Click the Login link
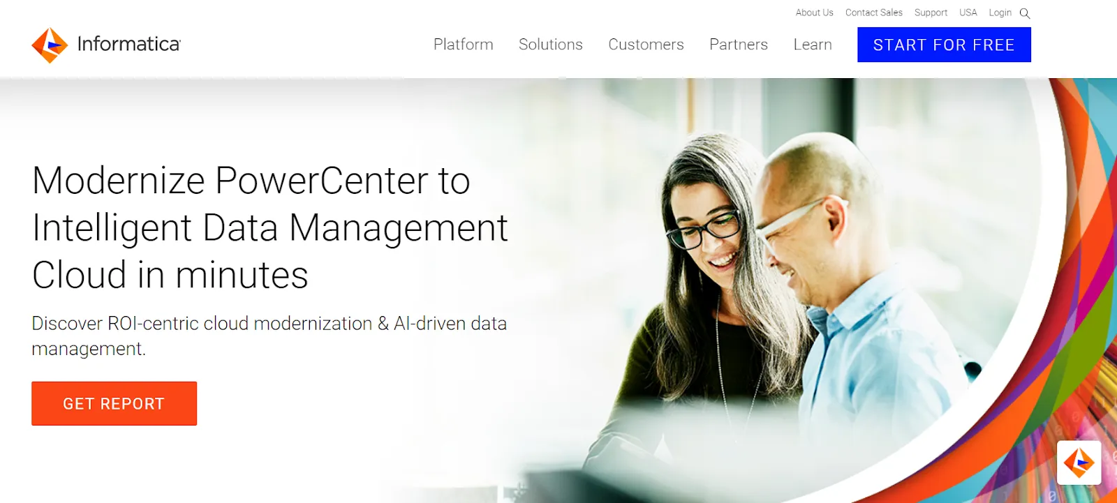 click(x=1000, y=13)
